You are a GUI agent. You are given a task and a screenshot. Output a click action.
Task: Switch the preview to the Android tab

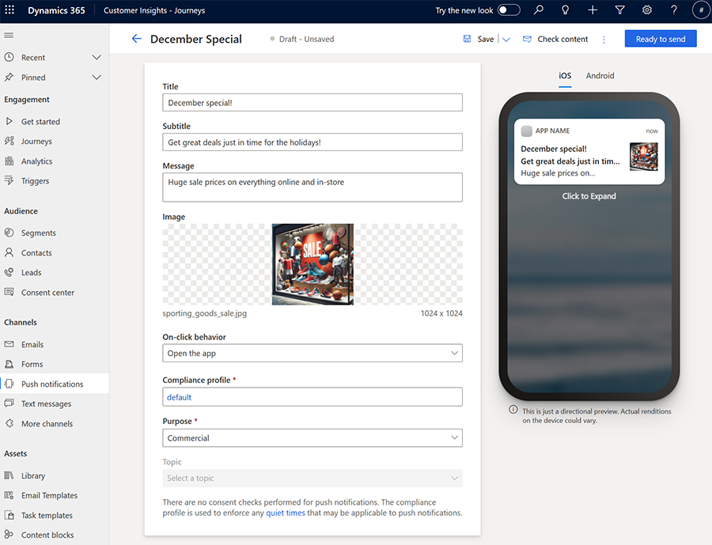(600, 76)
